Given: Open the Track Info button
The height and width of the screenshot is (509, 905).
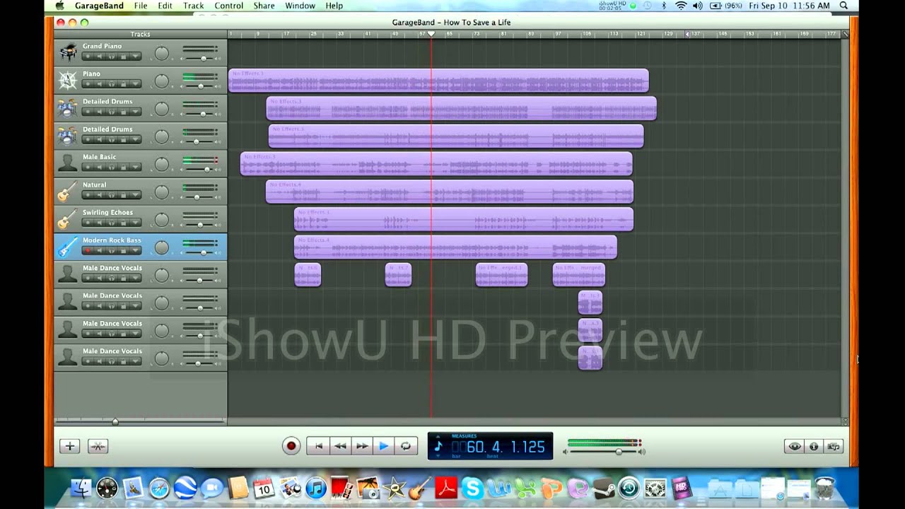Looking at the screenshot, I should point(814,446).
